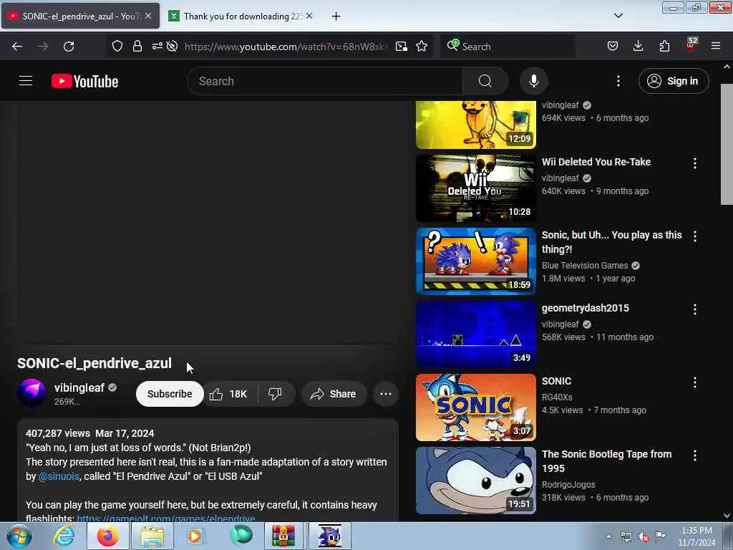Share the video
The width and height of the screenshot is (733, 550).
334,394
